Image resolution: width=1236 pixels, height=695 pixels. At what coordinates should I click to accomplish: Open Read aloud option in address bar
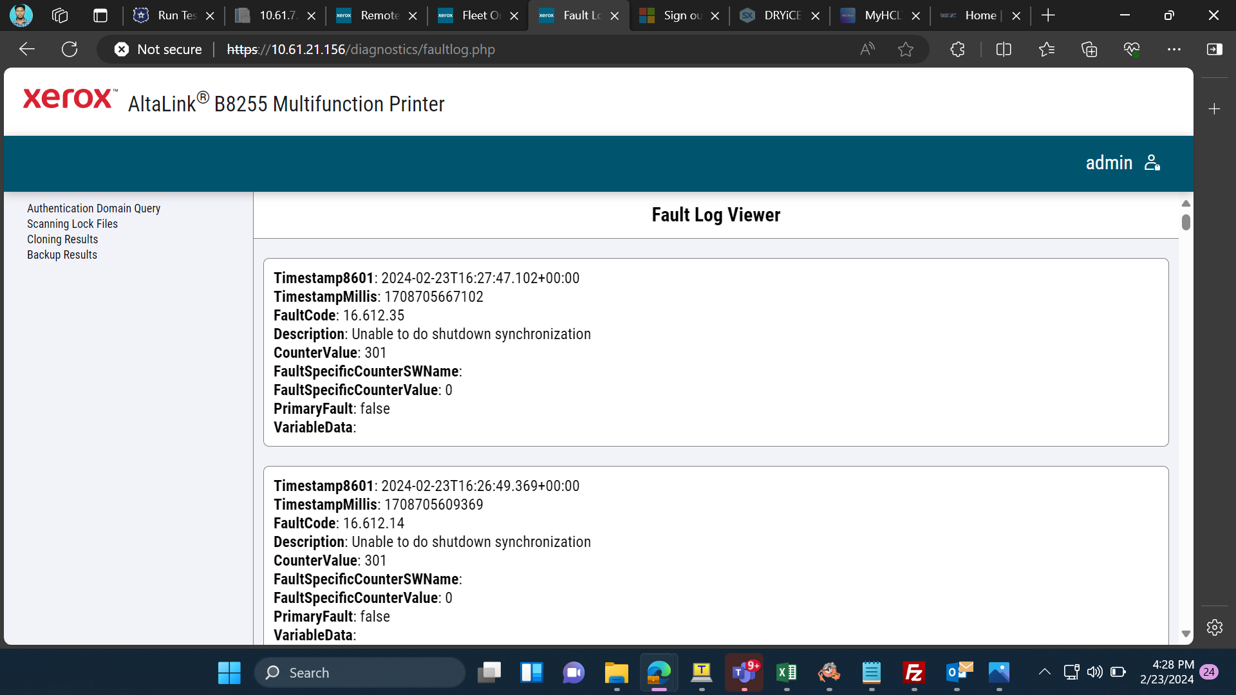[867, 49]
